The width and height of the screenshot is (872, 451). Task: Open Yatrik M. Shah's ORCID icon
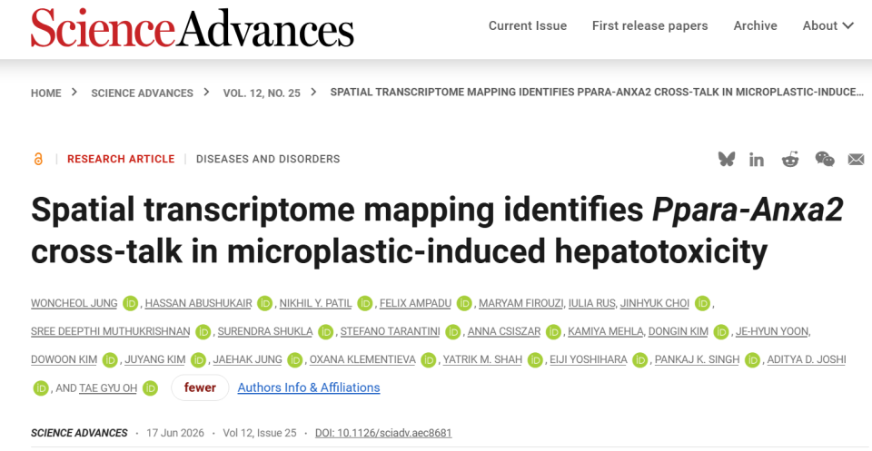pos(535,360)
